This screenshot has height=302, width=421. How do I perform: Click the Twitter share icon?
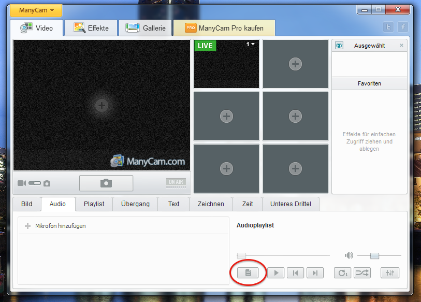388,27
